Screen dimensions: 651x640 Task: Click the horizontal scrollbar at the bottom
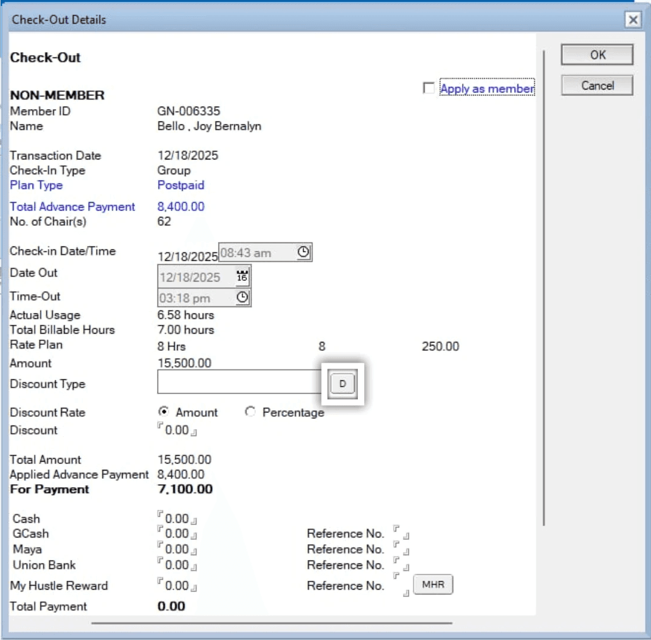[271, 623]
